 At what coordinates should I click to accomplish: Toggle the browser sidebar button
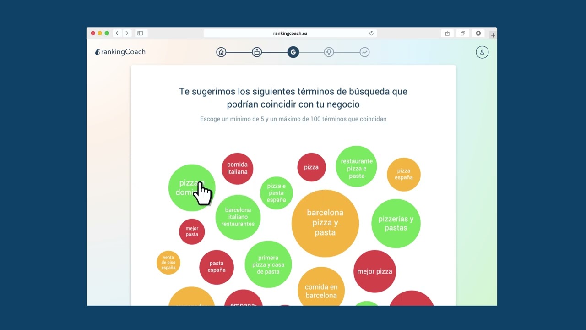tap(140, 33)
